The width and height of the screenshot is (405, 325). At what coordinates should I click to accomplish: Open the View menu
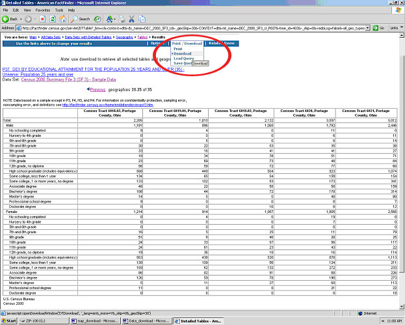(27, 10)
